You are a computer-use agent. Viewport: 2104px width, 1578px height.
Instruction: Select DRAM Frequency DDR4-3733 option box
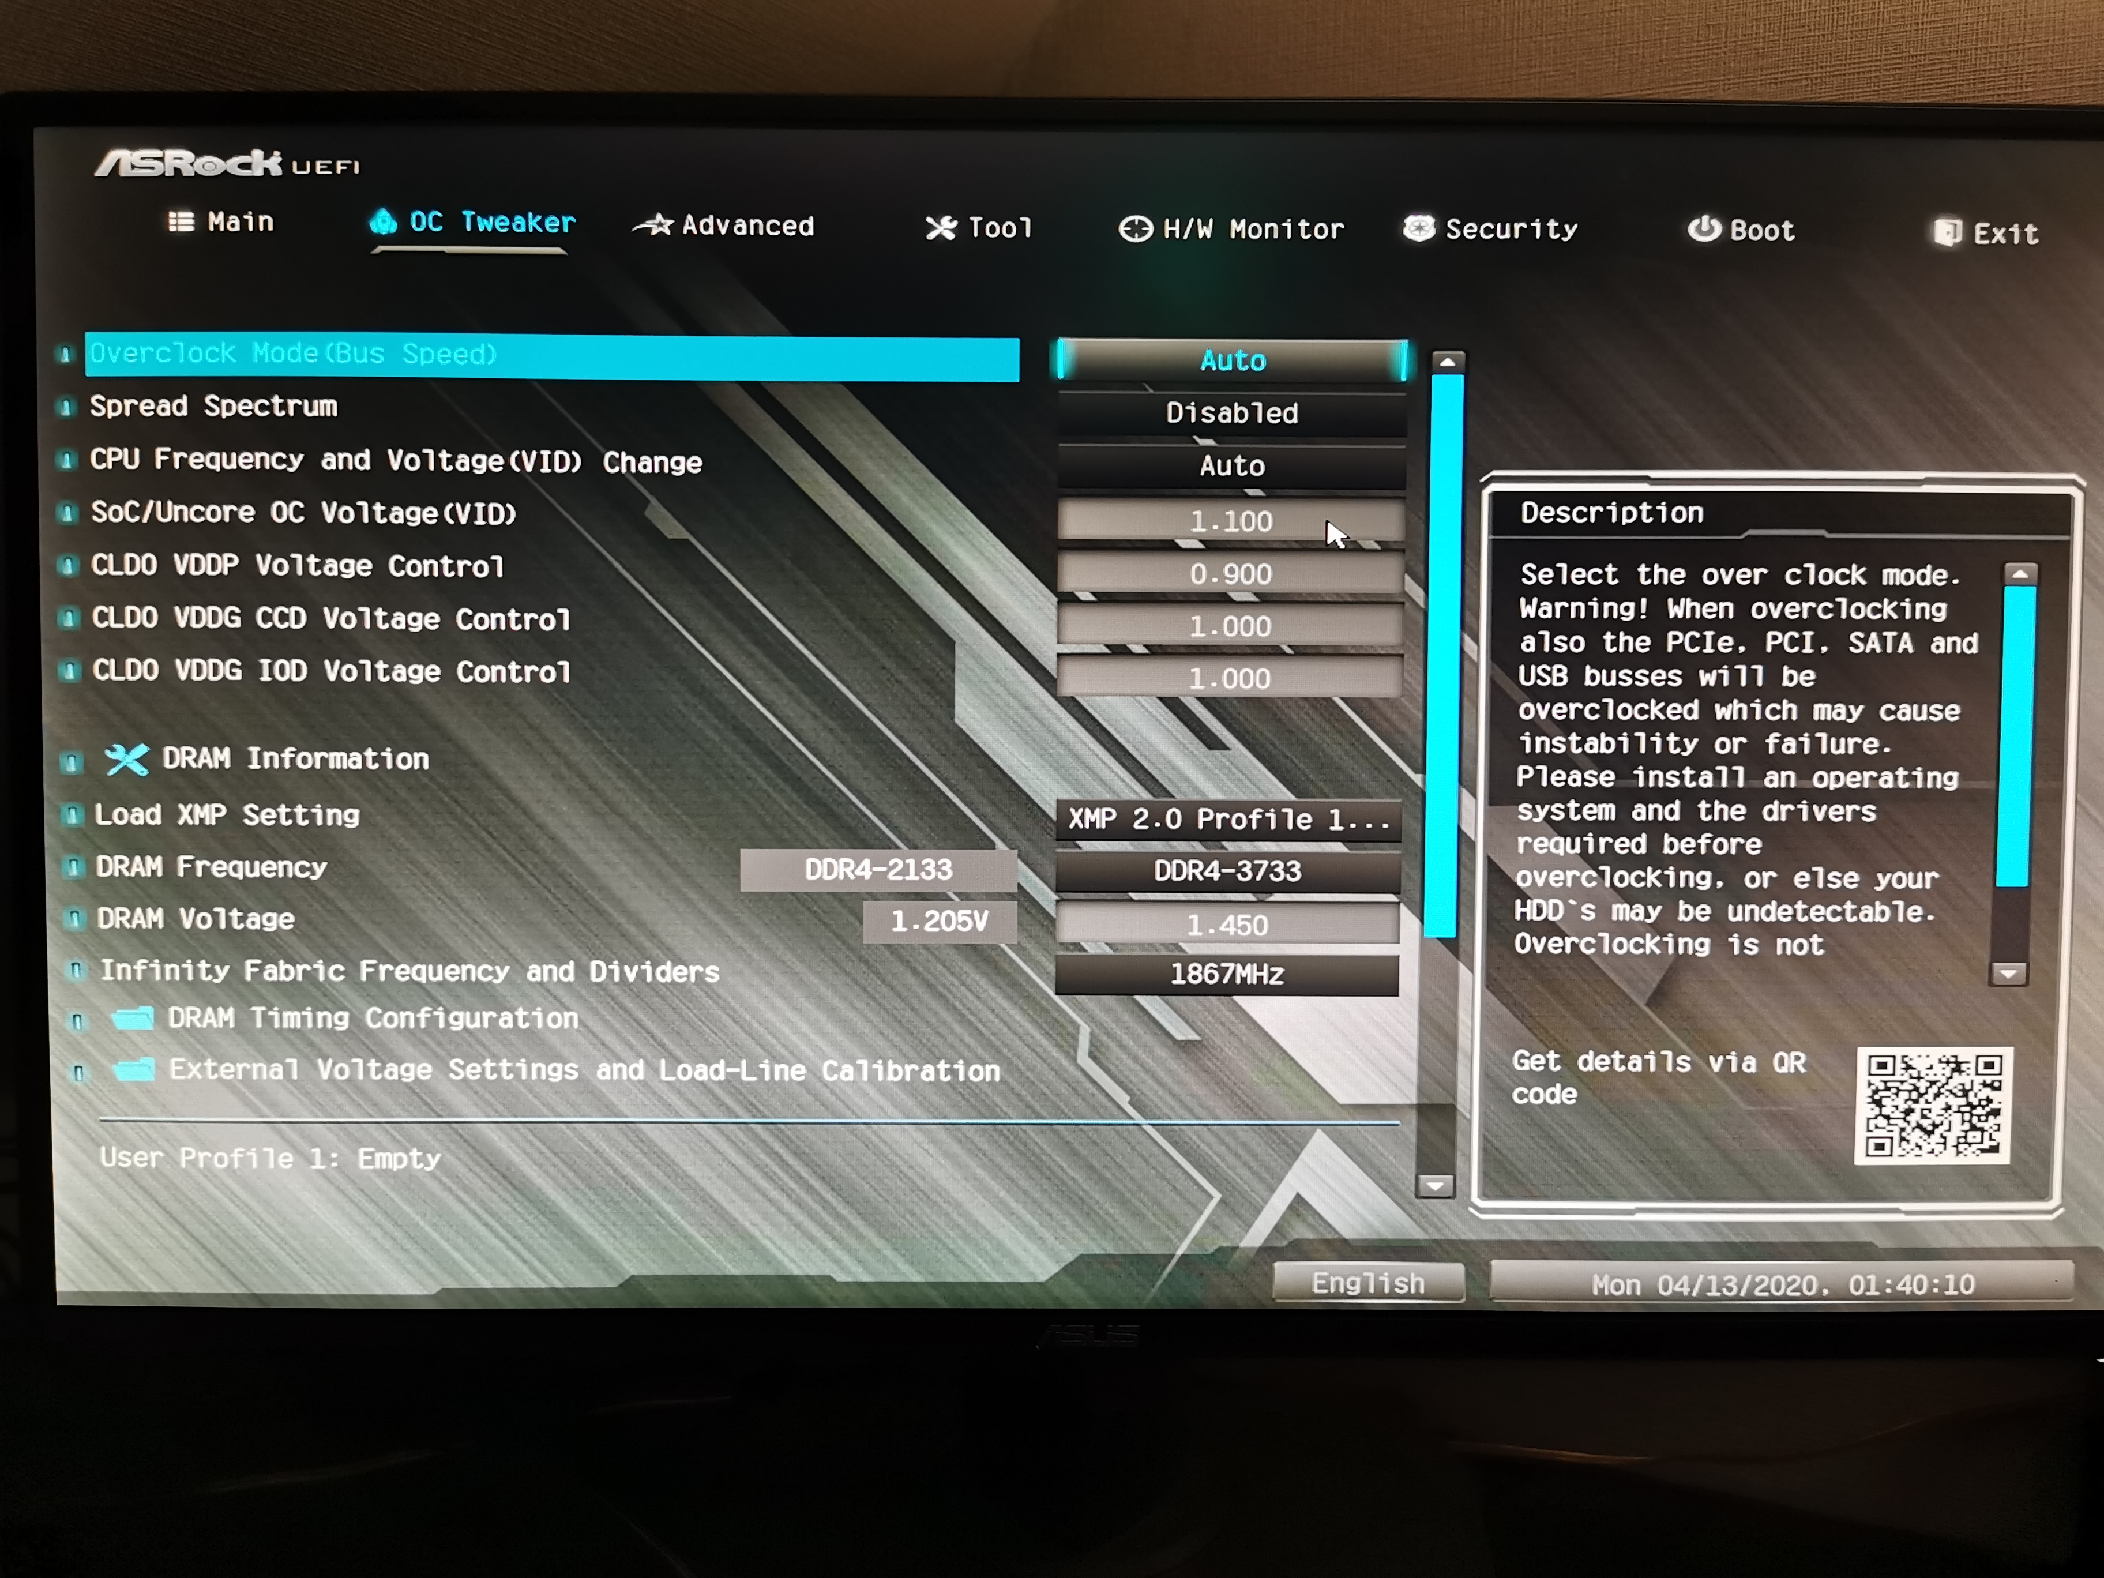click(x=1228, y=871)
